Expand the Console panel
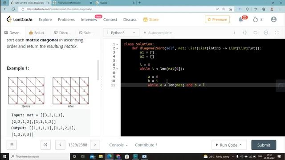The width and height of the screenshot is (285, 160). (x=118, y=145)
